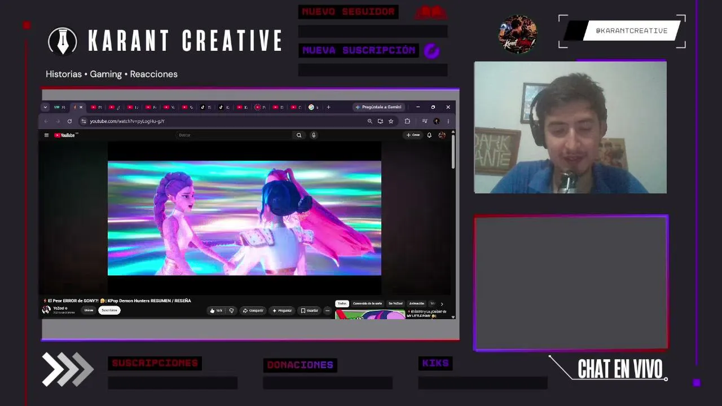Open the Chrome profile avatar
The height and width of the screenshot is (406, 722).
tap(436, 121)
